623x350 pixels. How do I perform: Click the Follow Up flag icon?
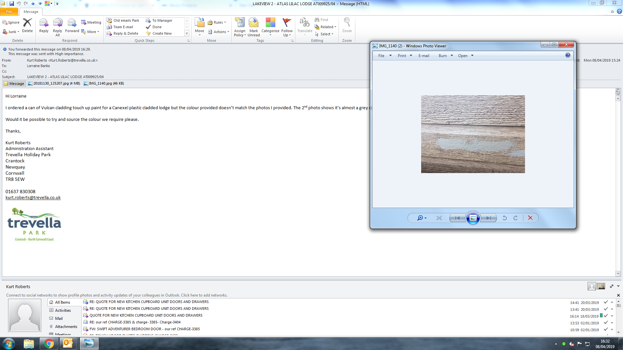tap(287, 27)
